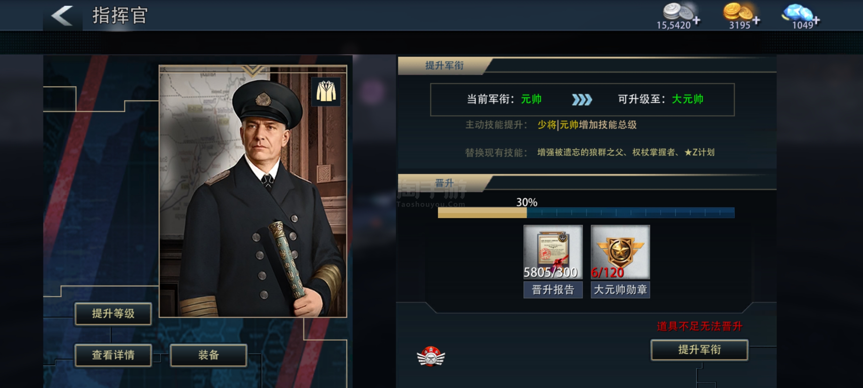Go back using the arrow icon
Viewport: 863px width, 388px height.
click(62, 16)
